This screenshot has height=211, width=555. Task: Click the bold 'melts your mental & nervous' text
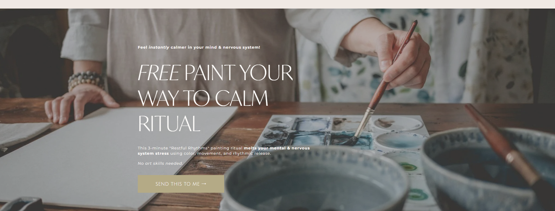277,148
